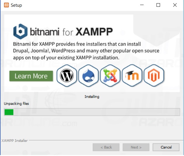
Task: Click the 'XAMPP Installer' footer label
Action: 15,141
